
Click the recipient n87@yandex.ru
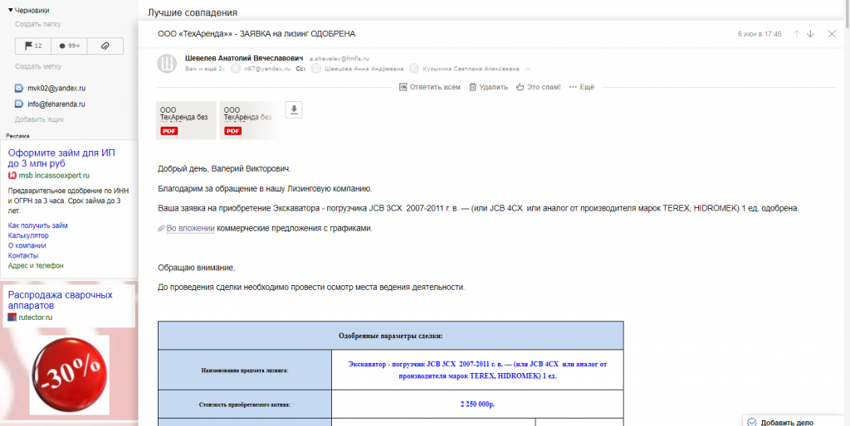point(266,69)
